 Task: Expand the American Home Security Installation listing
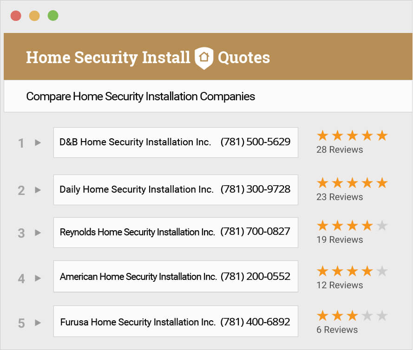pos(38,277)
